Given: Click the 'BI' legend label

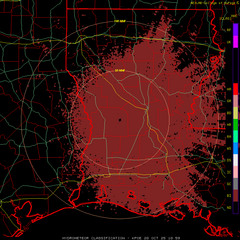Looking at the screenshot, I should [229, 196].
